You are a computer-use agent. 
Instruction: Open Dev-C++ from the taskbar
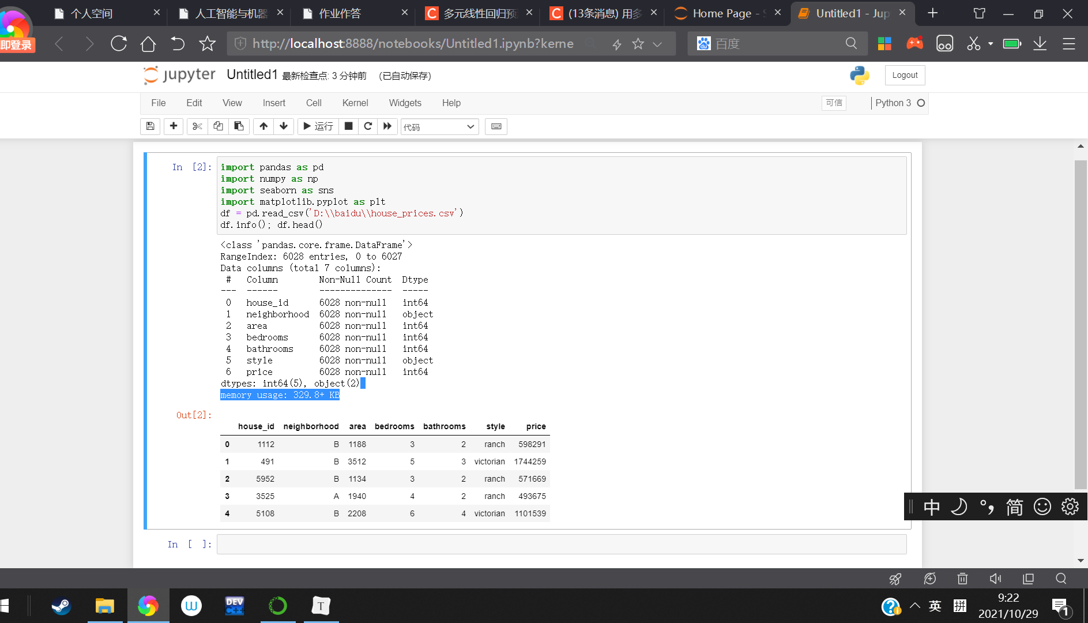(x=234, y=606)
